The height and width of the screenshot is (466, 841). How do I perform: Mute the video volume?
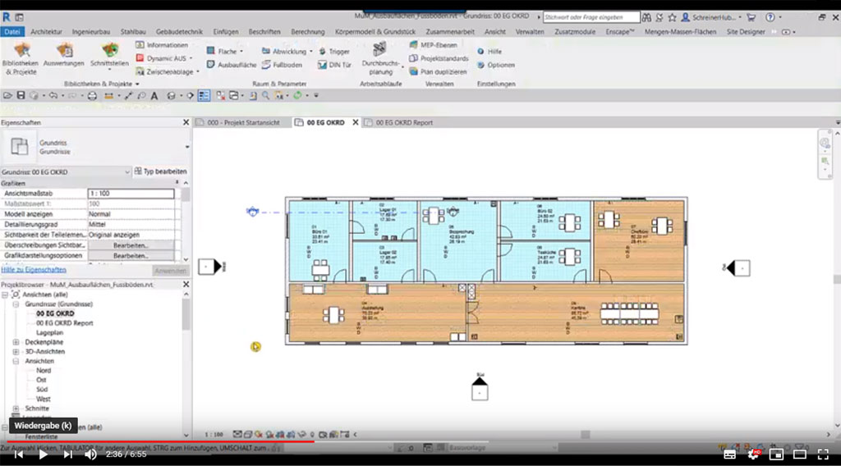[90, 454]
